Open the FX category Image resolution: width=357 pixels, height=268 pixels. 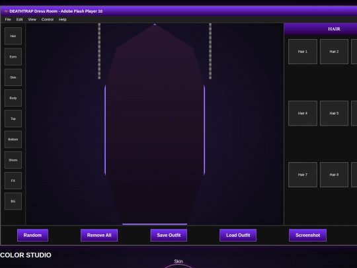click(x=13, y=181)
